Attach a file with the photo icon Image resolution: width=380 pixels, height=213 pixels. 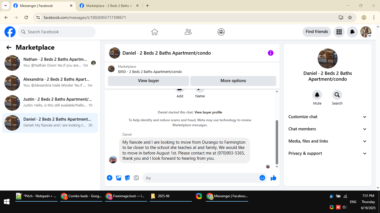click(x=119, y=178)
